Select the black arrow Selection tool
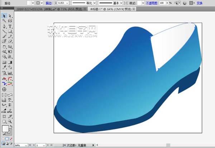215x148 pixels. 4,16
